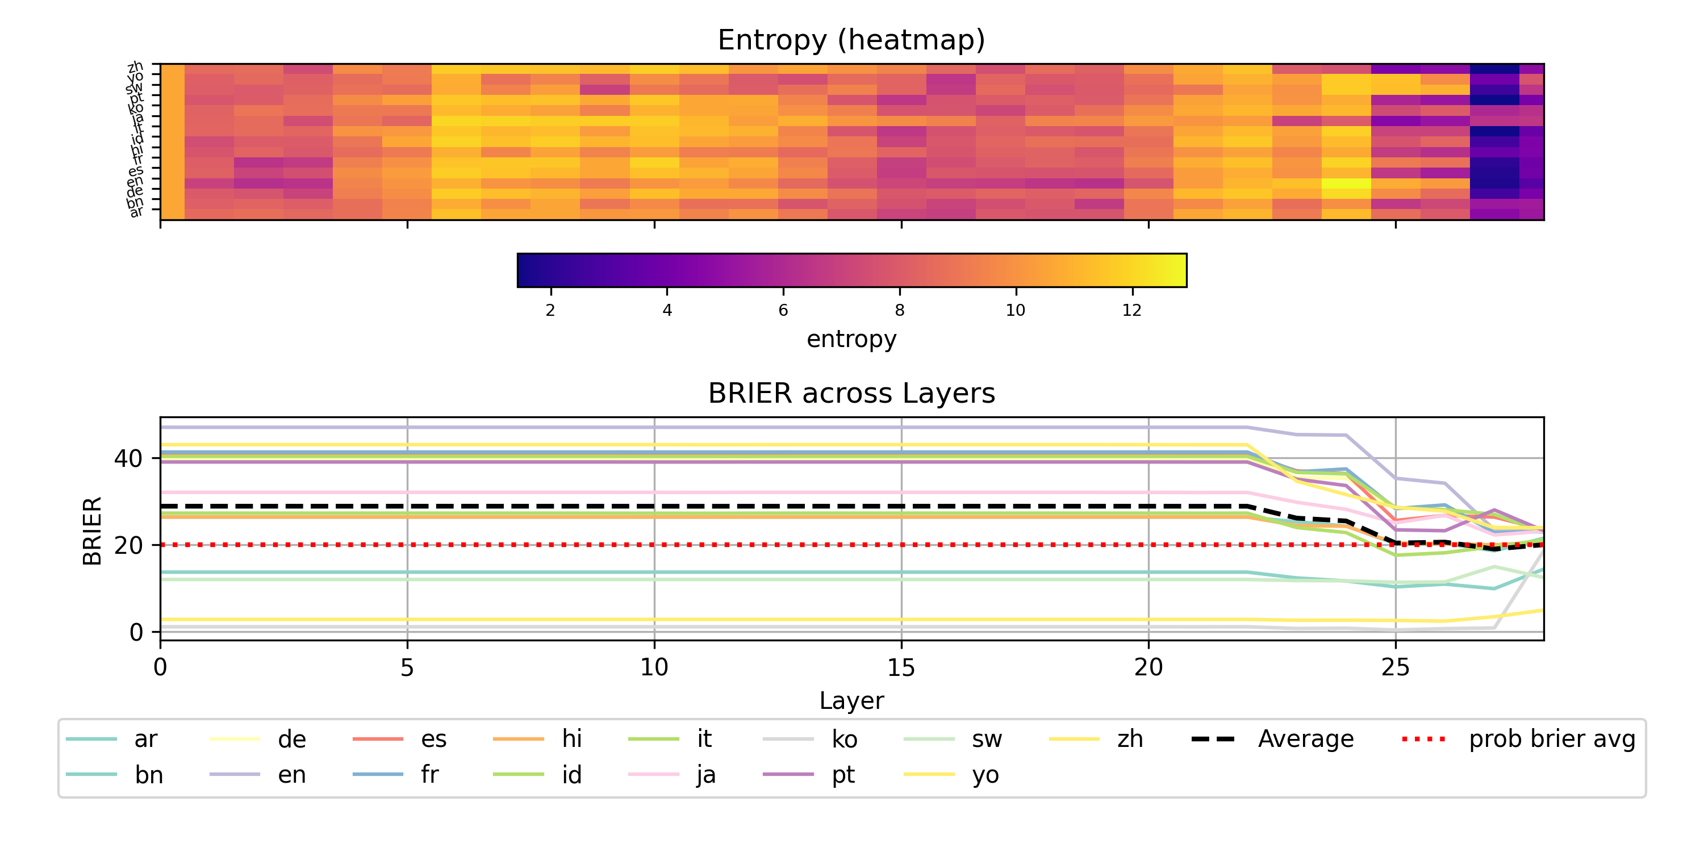Click the 'Layer' x-axis label
Viewport: 1704px width, 852px height.
coord(851,700)
